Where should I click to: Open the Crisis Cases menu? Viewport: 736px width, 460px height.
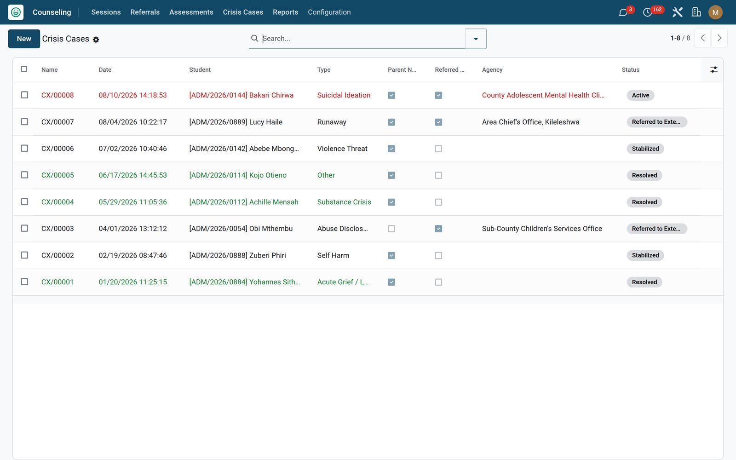pos(243,12)
